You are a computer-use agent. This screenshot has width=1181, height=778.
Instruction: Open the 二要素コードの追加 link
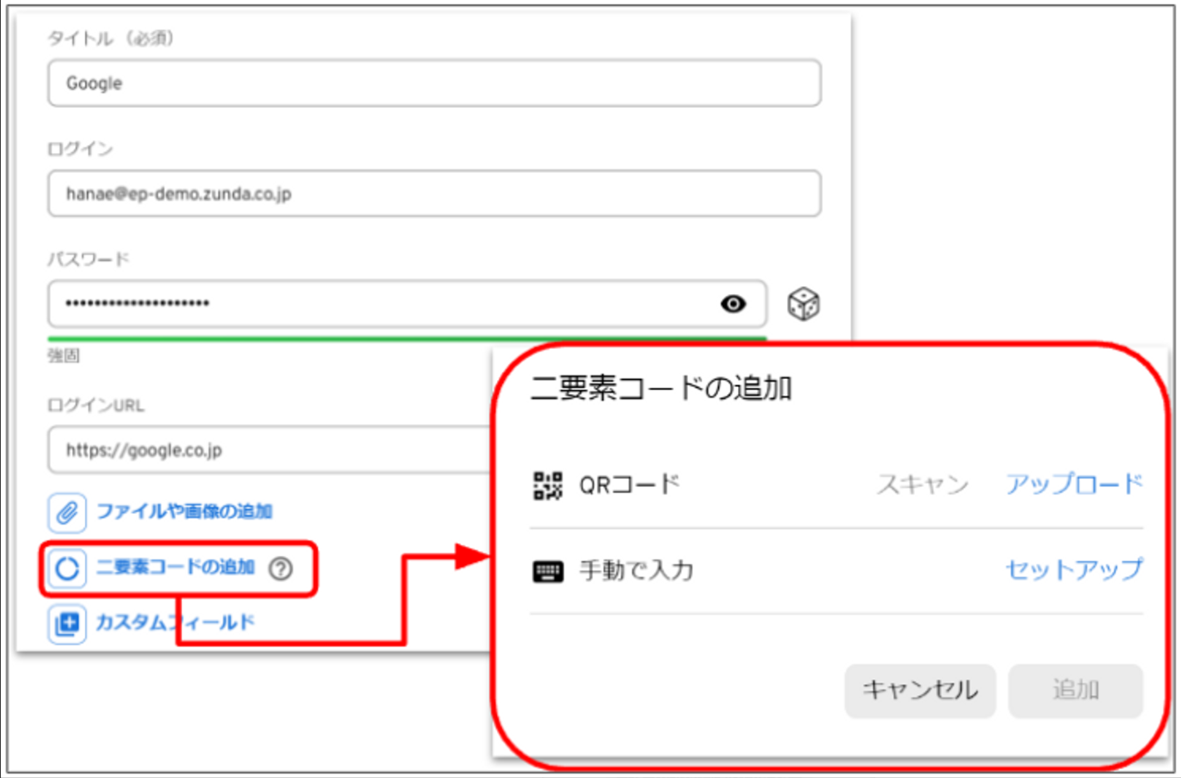click(x=175, y=567)
